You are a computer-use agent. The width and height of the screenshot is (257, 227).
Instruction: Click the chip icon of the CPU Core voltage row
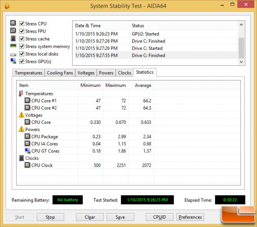(27, 122)
